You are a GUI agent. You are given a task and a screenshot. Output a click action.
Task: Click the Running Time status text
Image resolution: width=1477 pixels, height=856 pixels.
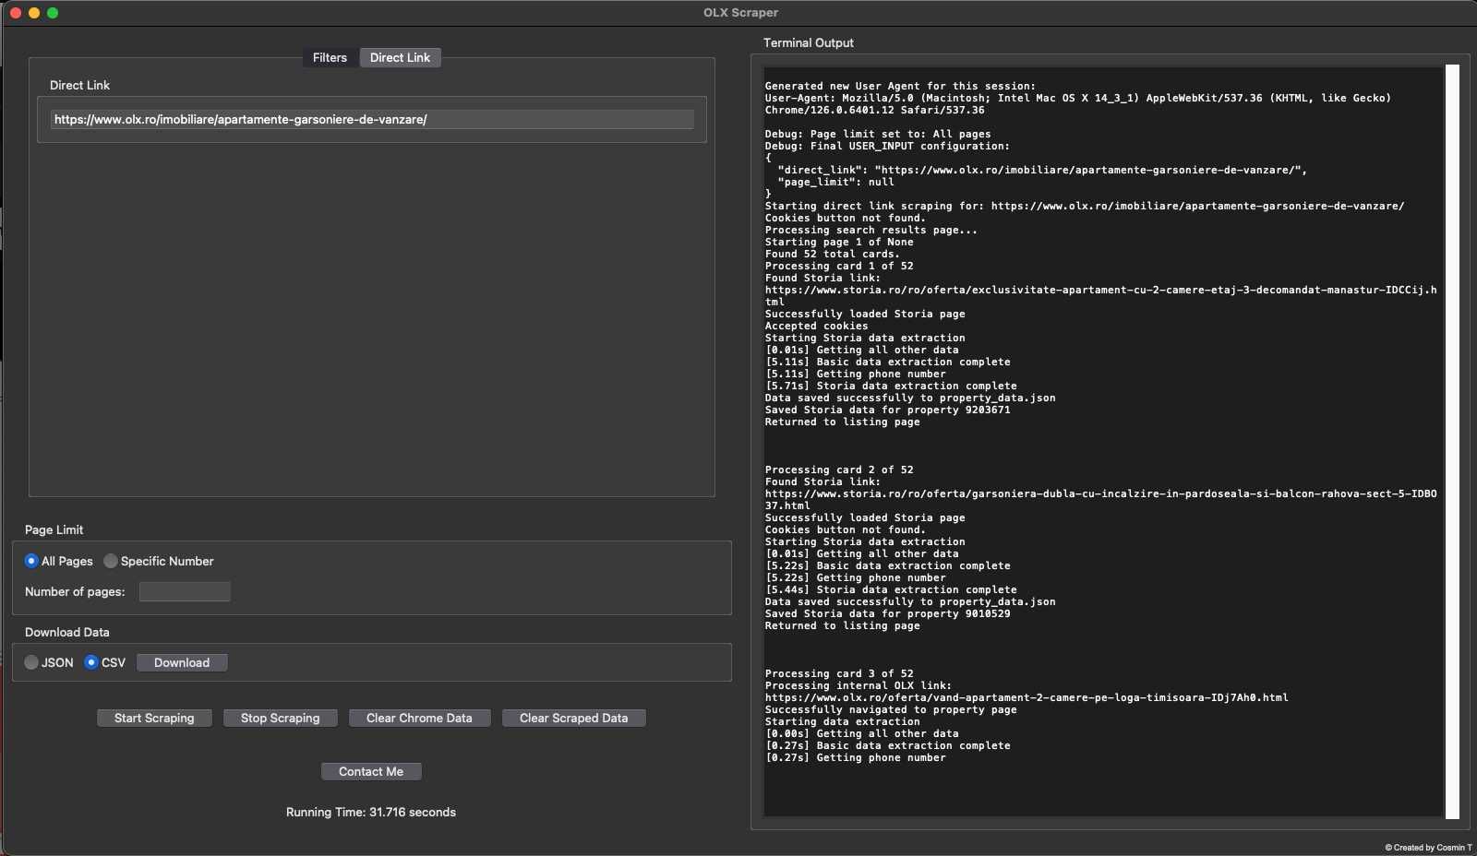tap(371, 812)
